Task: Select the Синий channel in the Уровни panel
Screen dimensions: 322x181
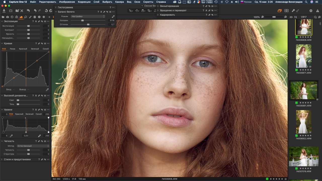Action: (39, 114)
